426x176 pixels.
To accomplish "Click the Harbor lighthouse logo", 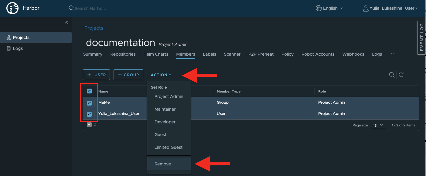I will [x=12, y=8].
